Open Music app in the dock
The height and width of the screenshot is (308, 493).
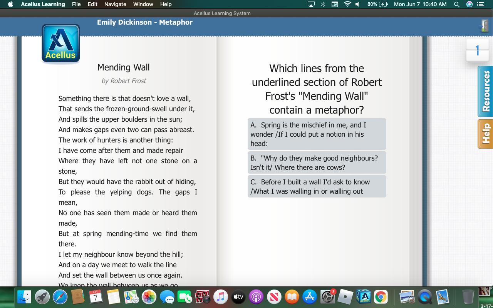pos(221,297)
